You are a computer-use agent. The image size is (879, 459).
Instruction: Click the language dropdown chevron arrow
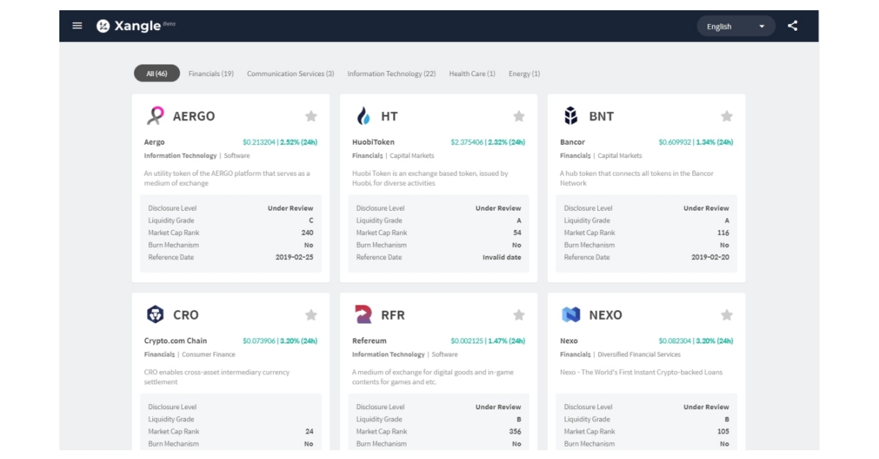click(761, 26)
